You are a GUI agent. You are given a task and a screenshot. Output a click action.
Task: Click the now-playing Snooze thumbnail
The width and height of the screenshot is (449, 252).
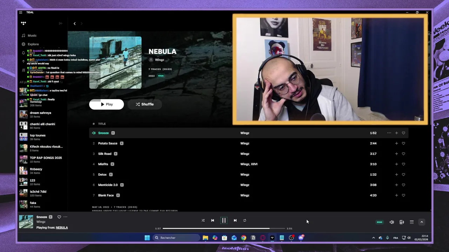pos(26,222)
